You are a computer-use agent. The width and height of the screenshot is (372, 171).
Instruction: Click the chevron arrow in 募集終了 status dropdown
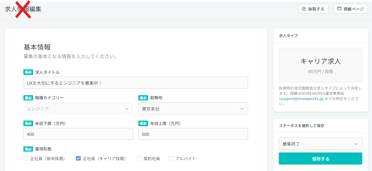(x=356, y=144)
